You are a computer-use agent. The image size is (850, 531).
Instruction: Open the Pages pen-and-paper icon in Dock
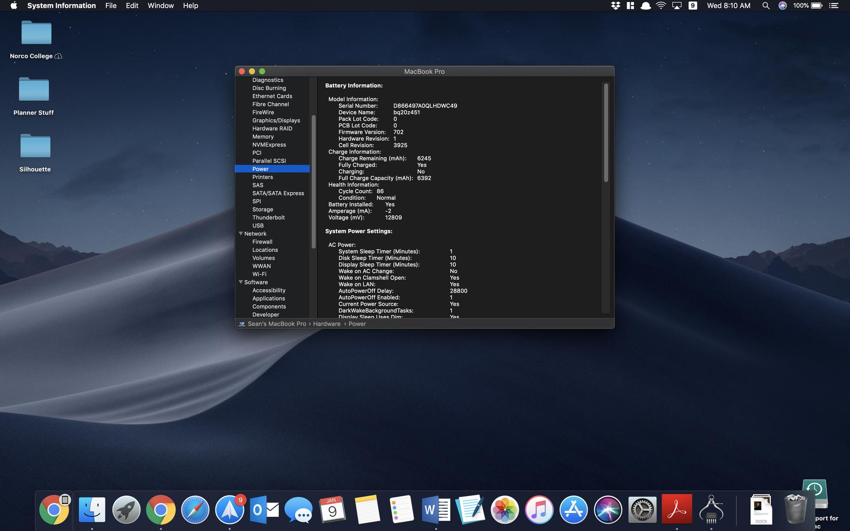tap(470, 510)
